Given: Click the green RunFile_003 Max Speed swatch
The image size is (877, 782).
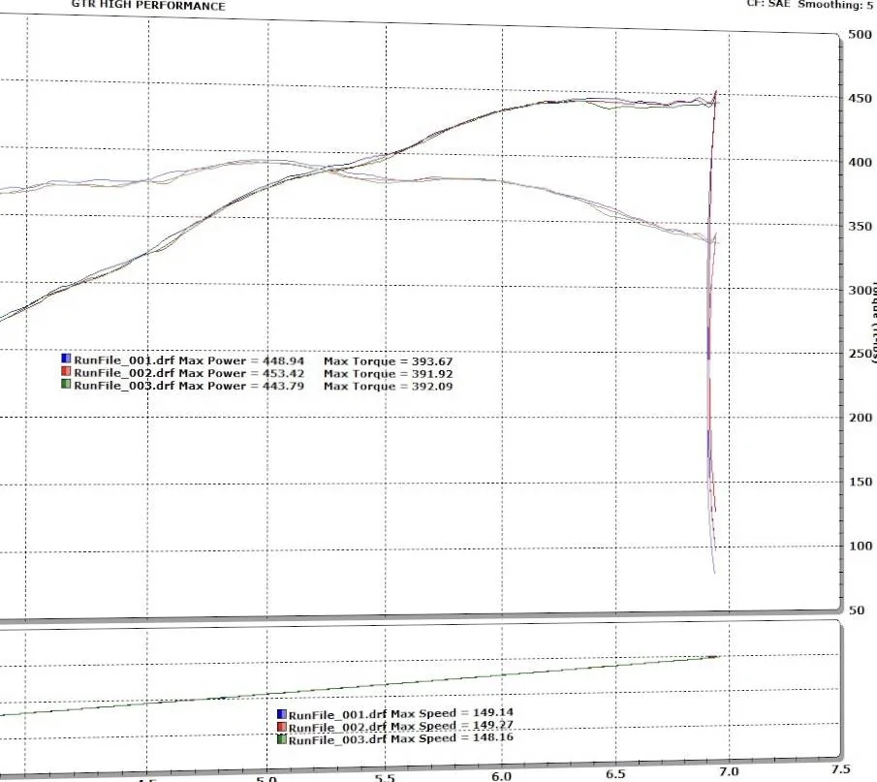Looking at the screenshot, I should (x=282, y=739).
